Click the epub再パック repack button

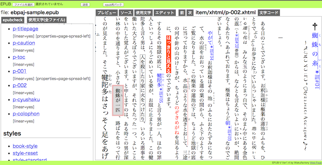pyautogui.click(x=113, y=5)
